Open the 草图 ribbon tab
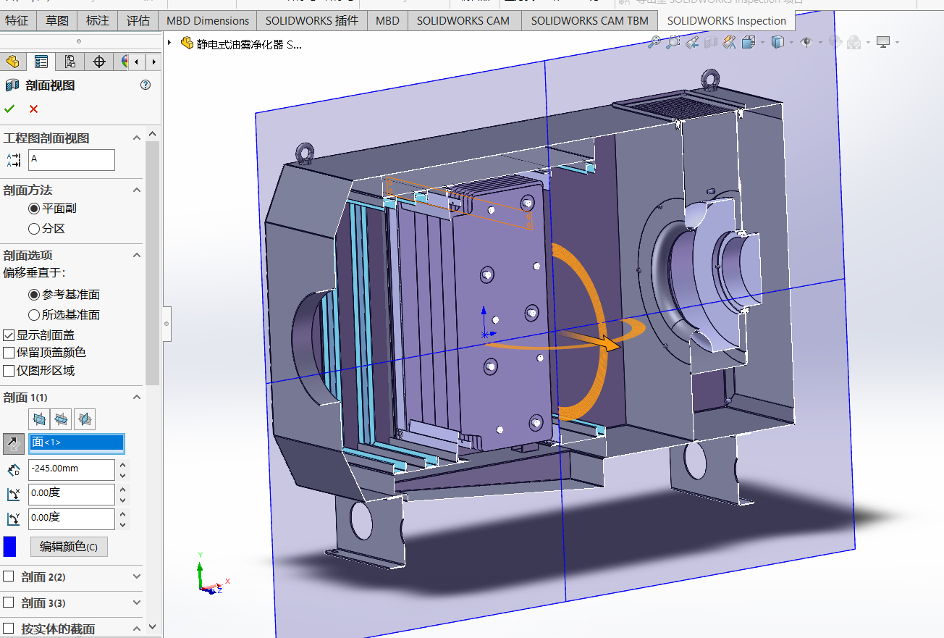 click(57, 20)
